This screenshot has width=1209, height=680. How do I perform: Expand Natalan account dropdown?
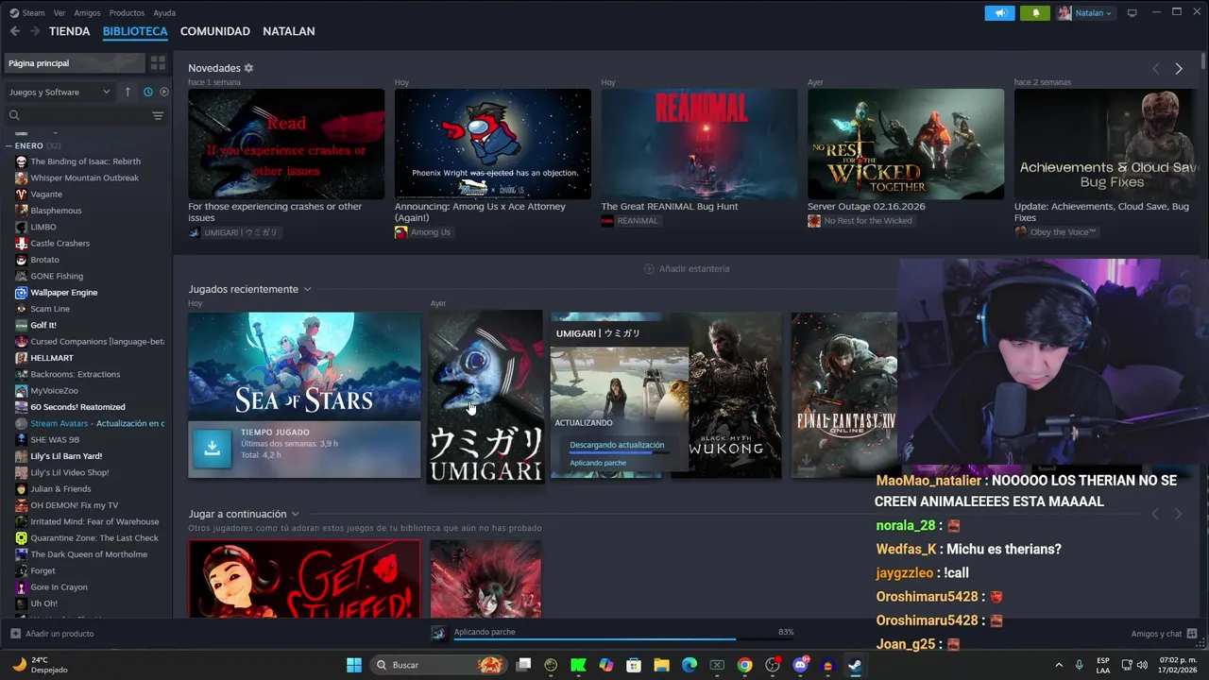[1084, 13]
